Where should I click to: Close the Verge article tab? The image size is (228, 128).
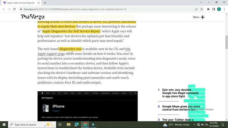pos(39,3)
